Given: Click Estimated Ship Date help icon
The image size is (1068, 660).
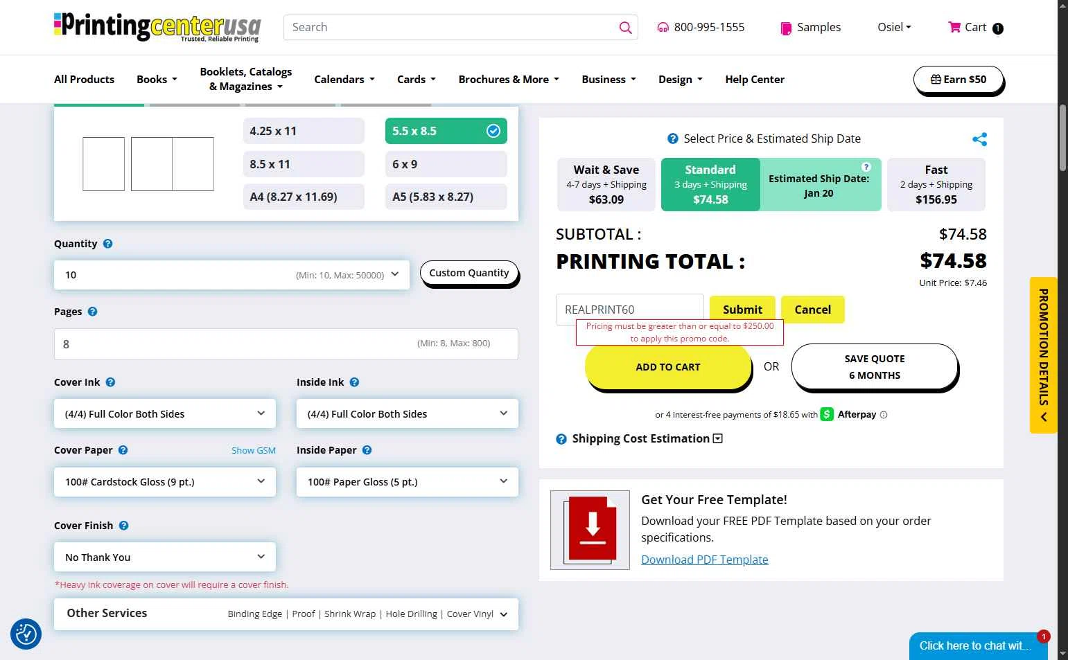Looking at the screenshot, I should [866, 167].
